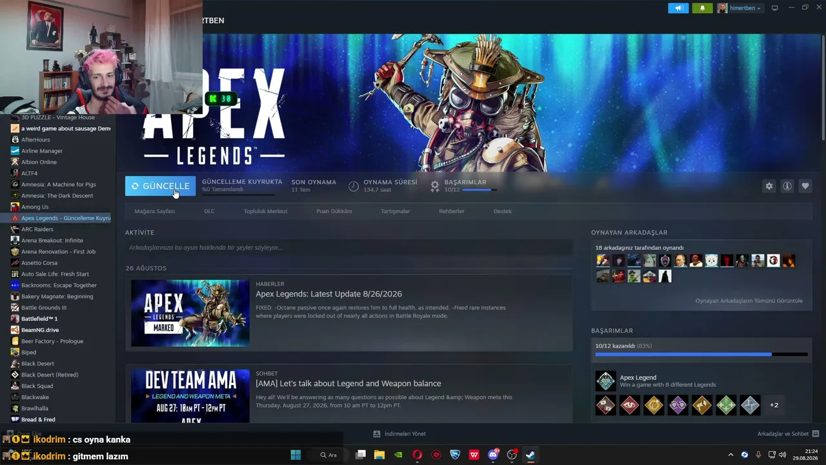The width and height of the screenshot is (826, 465).
Task: Click the Steam icon in the taskbar
Action: pyautogui.click(x=530, y=455)
